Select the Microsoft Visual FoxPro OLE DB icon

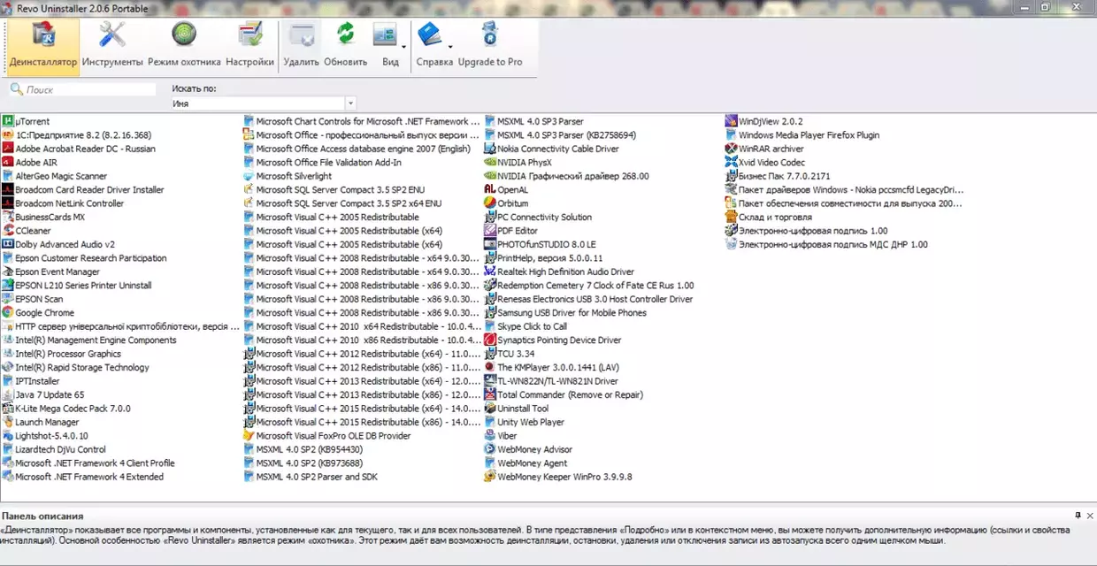[249, 436]
